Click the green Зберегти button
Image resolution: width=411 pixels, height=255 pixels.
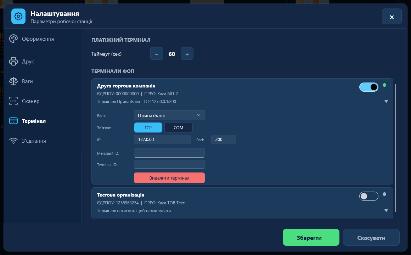tap(311, 237)
